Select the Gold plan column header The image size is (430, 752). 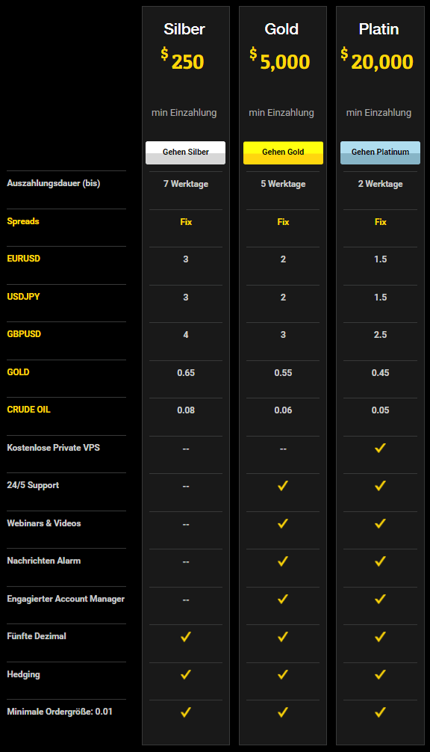282,29
